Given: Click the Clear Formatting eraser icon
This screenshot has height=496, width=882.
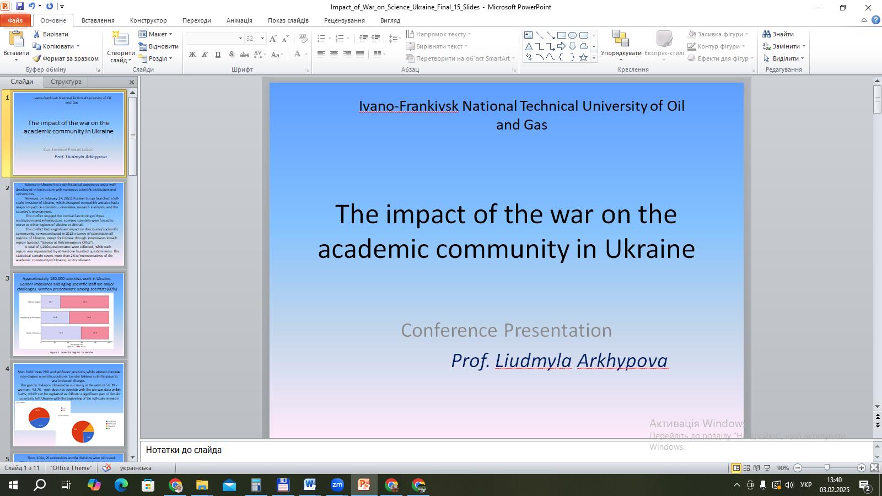Looking at the screenshot, I should [x=303, y=39].
